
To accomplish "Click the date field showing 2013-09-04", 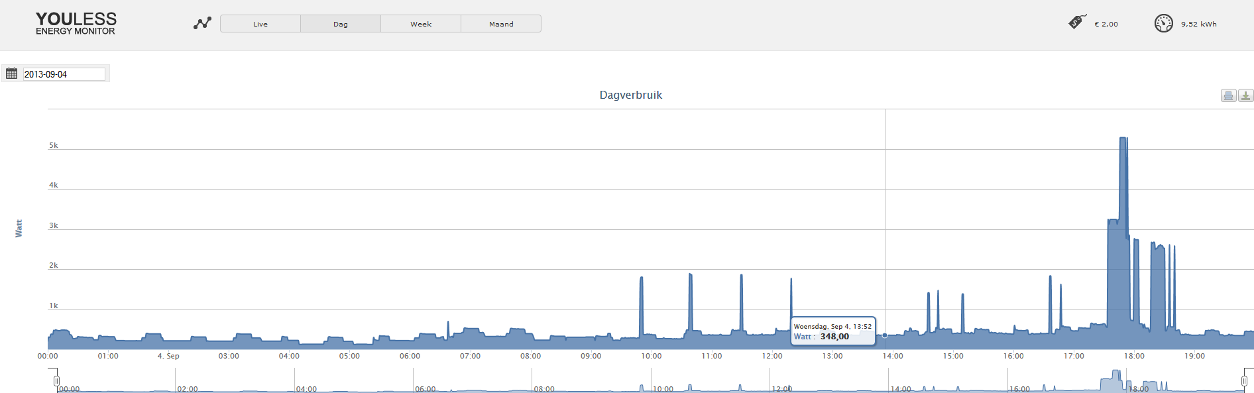I will point(64,74).
